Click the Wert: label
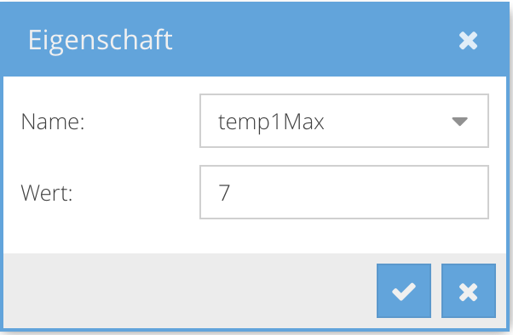 47,193
